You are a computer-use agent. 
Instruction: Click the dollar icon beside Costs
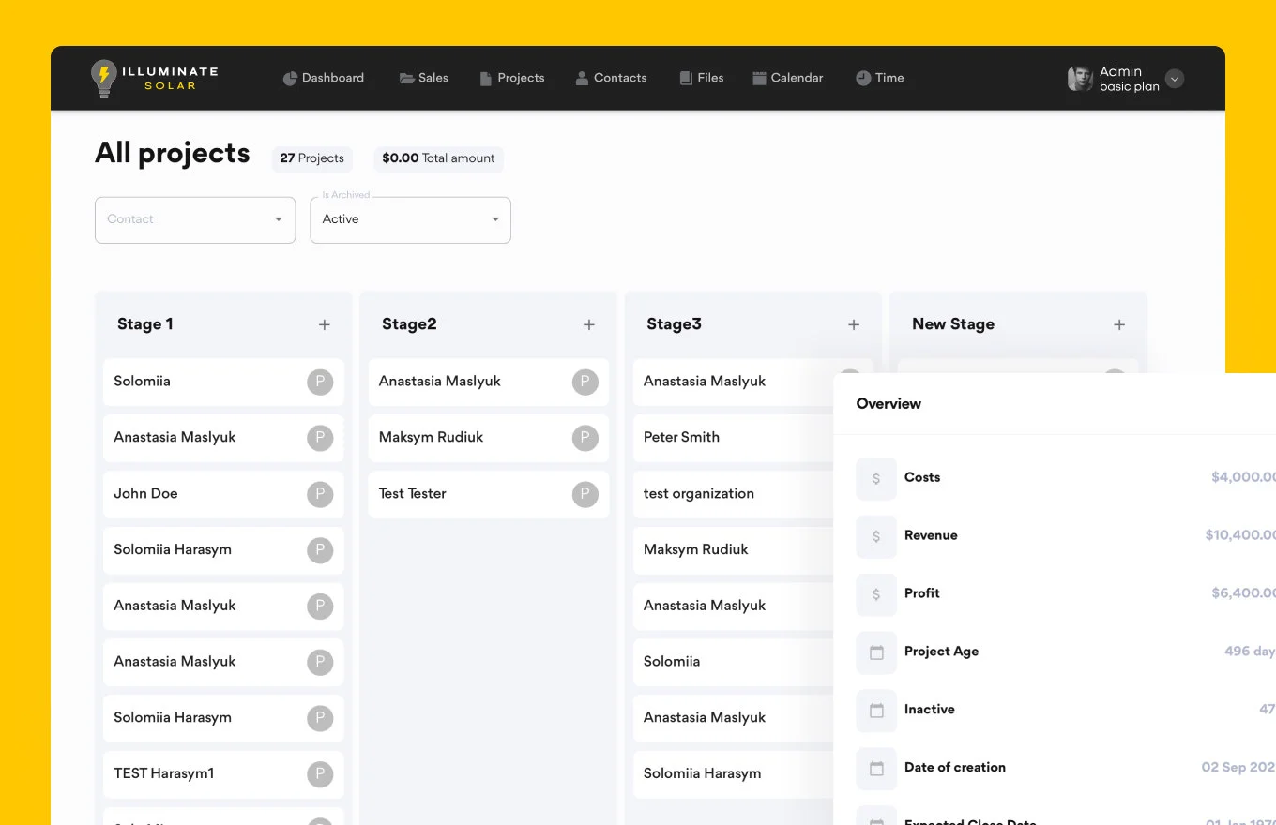click(876, 478)
